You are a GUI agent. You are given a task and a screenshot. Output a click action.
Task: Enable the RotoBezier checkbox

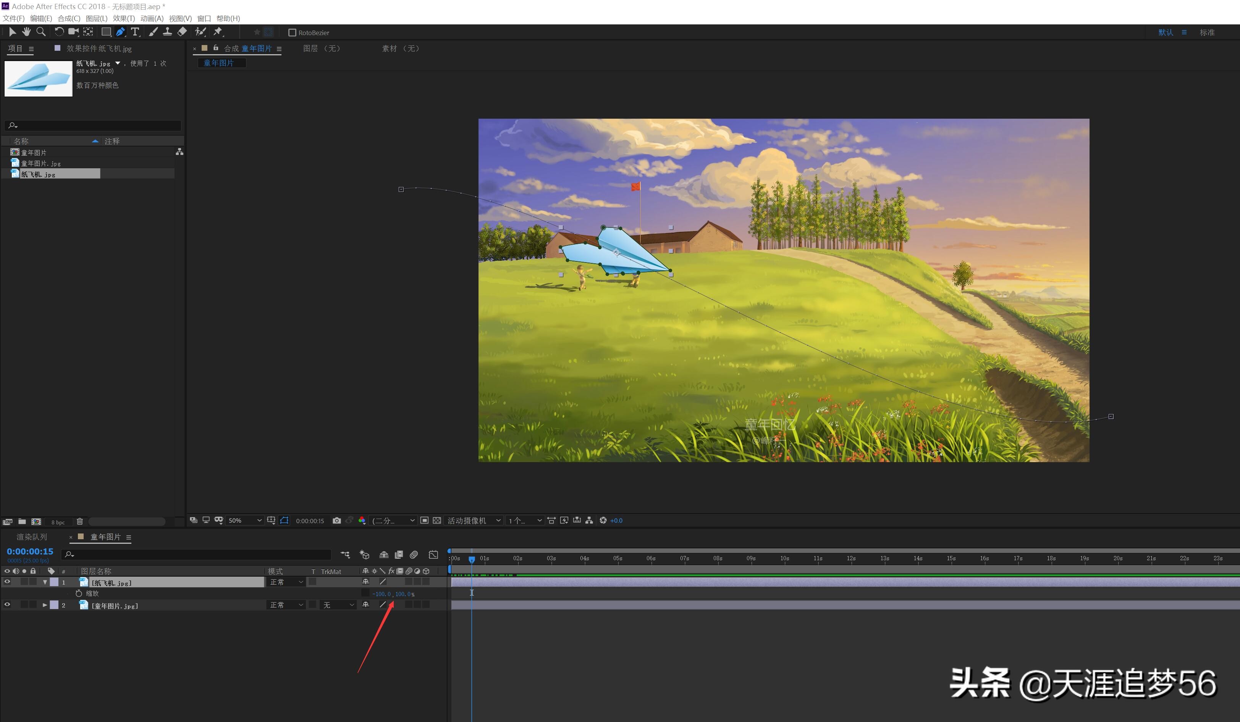tap(292, 32)
